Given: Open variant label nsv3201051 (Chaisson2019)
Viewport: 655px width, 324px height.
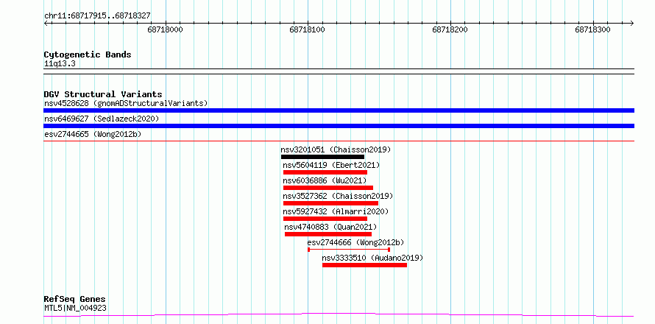Looking at the screenshot, I should [x=336, y=149].
